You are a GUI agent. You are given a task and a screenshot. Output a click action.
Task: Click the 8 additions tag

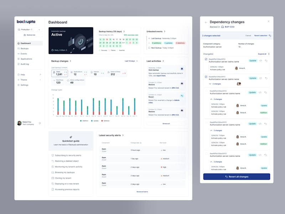point(156,43)
